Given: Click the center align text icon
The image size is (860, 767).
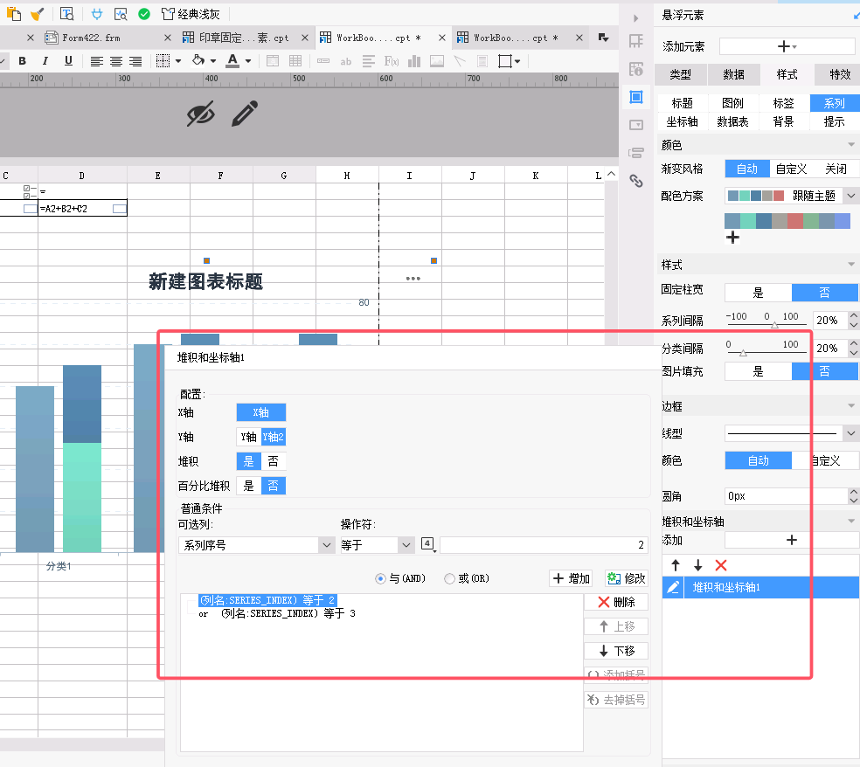Looking at the screenshot, I should click(115, 60).
